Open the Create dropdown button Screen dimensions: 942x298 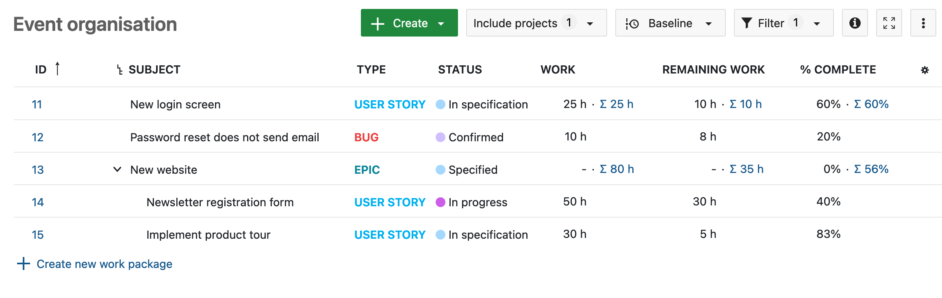(409, 23)
